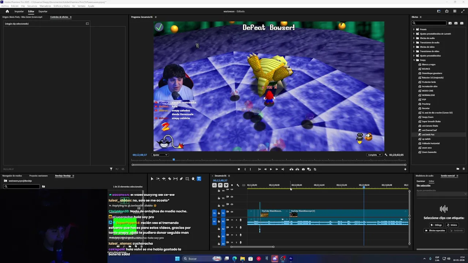468x263 pixels.
Task: Mark In point in Program monitor
Action: (245, 169)
